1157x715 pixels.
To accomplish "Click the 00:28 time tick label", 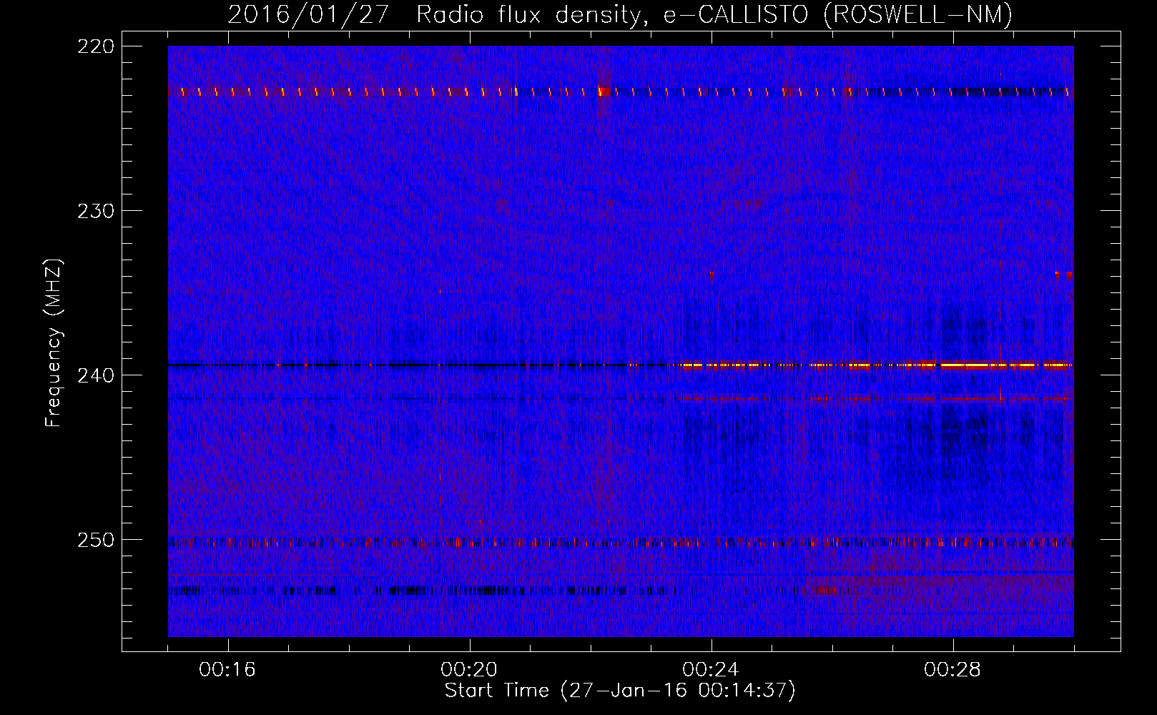I will point(952,670).
